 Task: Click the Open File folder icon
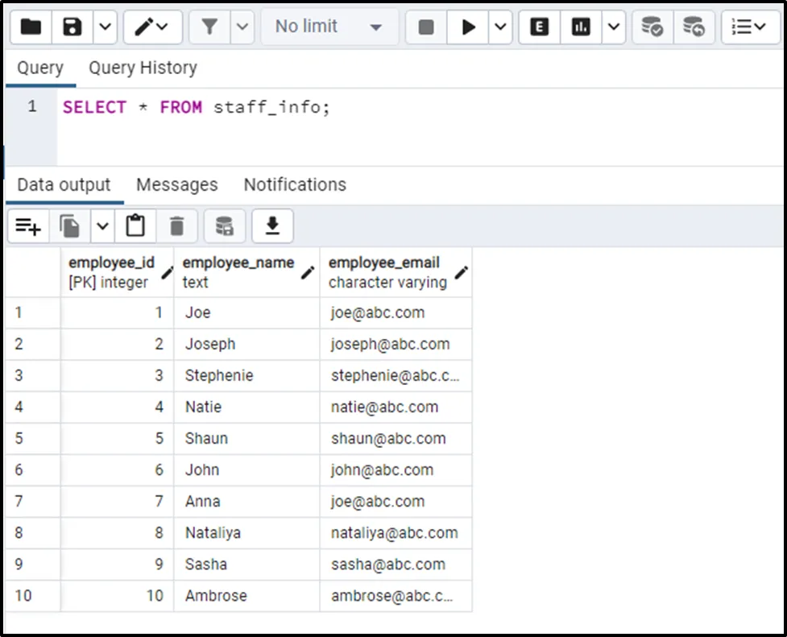31,27
